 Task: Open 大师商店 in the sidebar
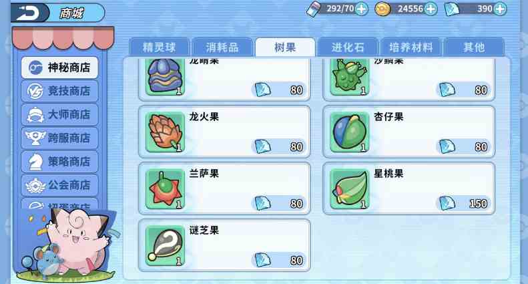click(59, 115)
